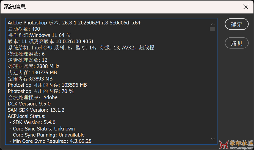This screenshot has width=254, height=150.
Task: Click the 崩溃处理程序: Adobe line
Action: click(x=32, y=98)
